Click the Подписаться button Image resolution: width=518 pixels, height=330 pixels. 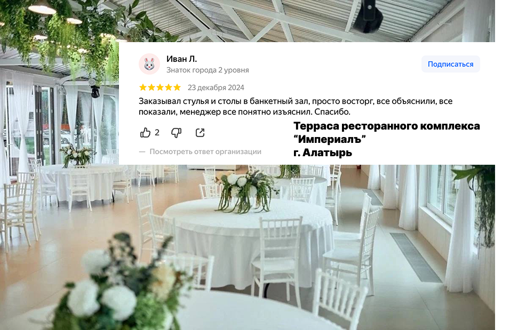[x=451, y=64]
